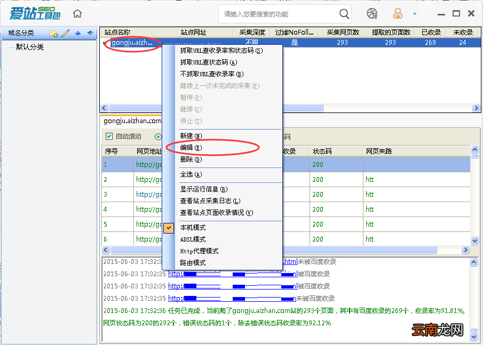483x345 pixels.
Task: Expand the account dropdown arrow
Action: 415,14
